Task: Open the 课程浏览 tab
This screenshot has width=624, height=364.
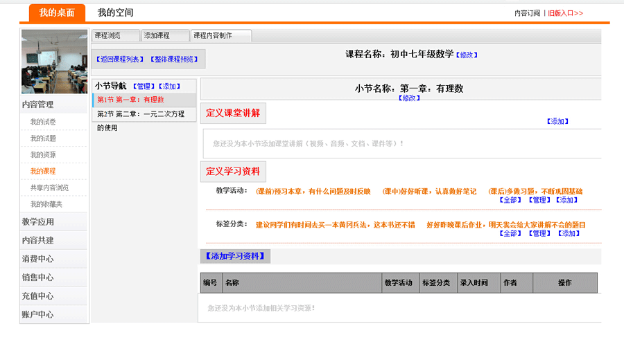Action: click(x=108, y=35)
